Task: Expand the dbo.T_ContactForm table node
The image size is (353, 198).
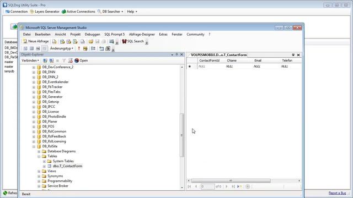Action: point(44,166)
